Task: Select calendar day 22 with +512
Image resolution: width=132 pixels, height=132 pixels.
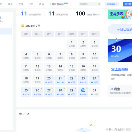Action: [72, 80]
